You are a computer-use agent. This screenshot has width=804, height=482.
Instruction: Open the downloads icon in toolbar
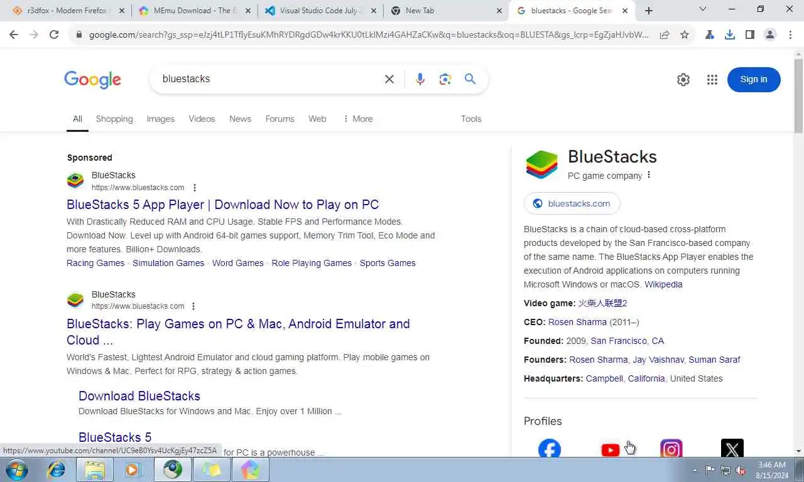[x=730, y=35]
